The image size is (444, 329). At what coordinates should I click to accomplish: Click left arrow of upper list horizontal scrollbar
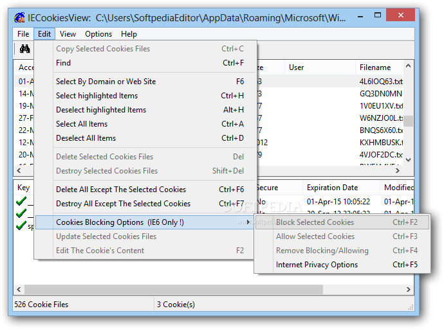tap(19, 170)
